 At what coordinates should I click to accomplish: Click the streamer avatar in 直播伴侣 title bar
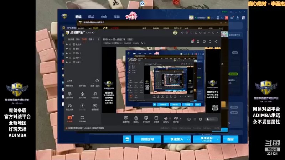[x=175, y=33]
